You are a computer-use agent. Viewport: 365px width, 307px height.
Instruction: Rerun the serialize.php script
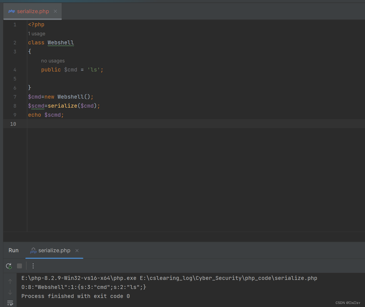point(8,266)
